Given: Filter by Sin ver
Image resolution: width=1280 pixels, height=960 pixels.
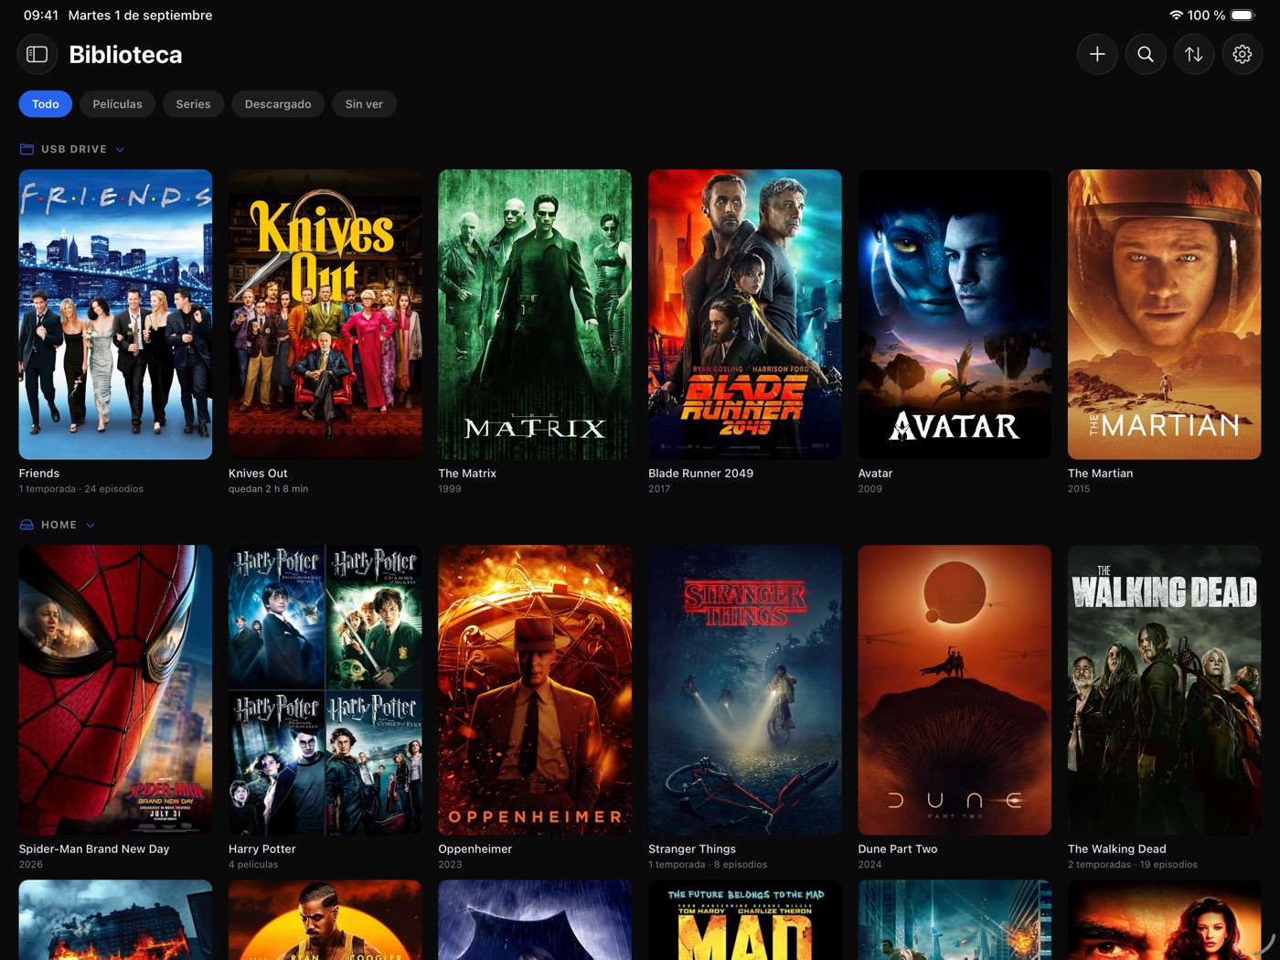Looking at the screenshot, I should click(364, 104).
